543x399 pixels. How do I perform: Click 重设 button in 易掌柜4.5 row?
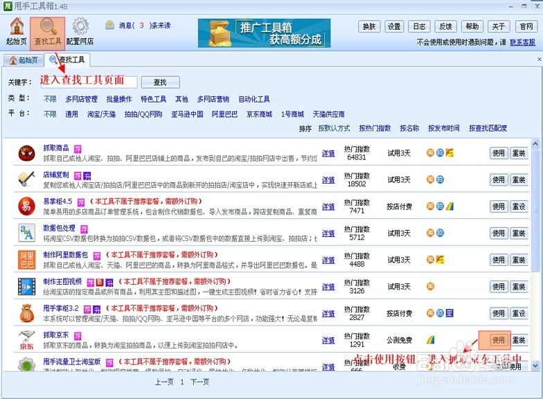[x=519, y=206]
